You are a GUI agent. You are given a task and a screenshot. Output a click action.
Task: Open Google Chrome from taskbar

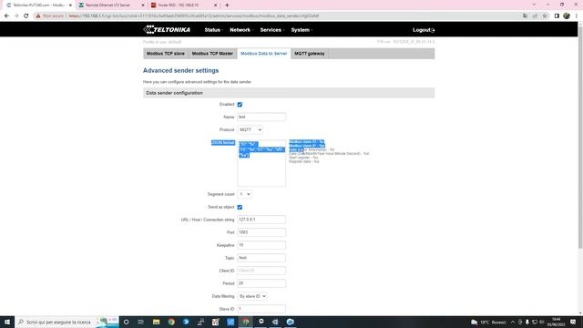click(x=171, y=322)
